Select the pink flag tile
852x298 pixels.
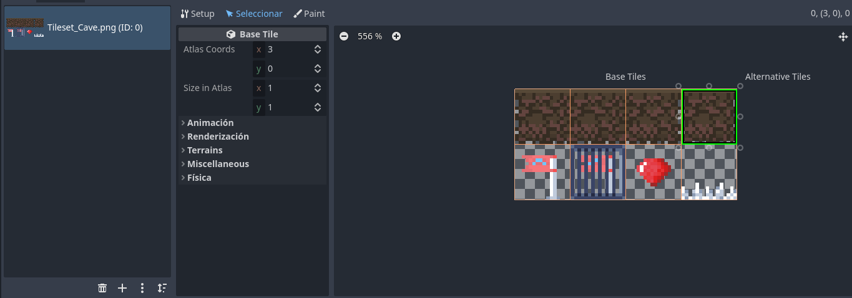(542, 172)
